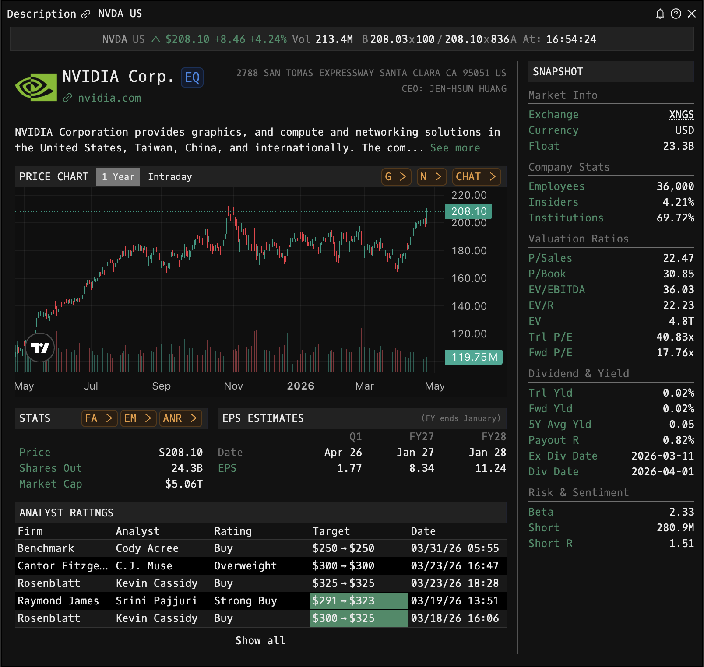Viewport: 704px width, 667px height.
Task: Click the NVDA US ticker in header
Action: (120, 14)
